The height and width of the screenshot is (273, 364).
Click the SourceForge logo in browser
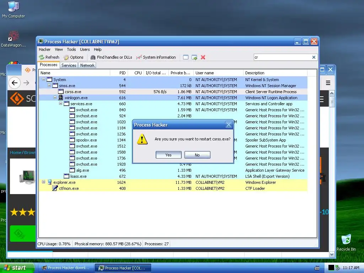[x=22, y=98]
